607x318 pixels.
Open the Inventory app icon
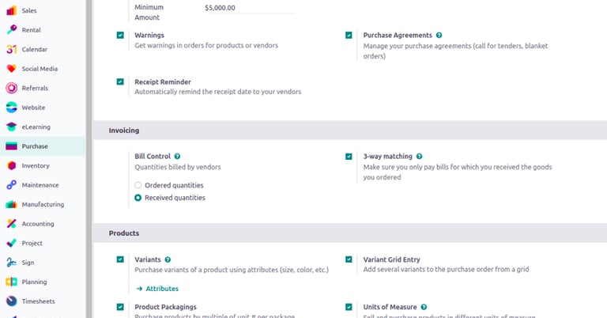click(x=12, y=165)
